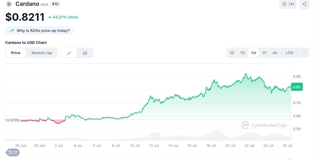The image size is (315, 160).
Task: Select the Price chart toggle
Action: [x=16, y=53]
